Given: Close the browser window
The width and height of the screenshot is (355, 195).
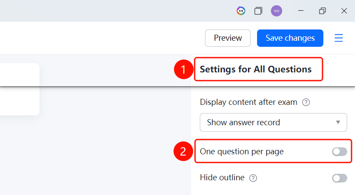Looking at the screenshot, I should (344, 11).
